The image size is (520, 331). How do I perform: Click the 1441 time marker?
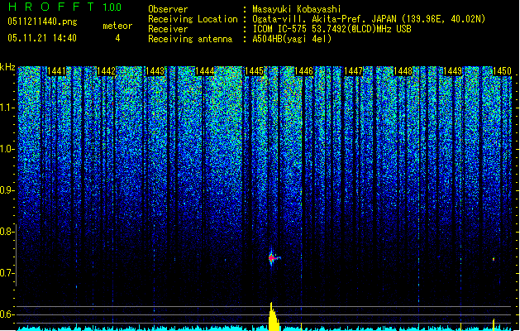click(x=57, y=71)
